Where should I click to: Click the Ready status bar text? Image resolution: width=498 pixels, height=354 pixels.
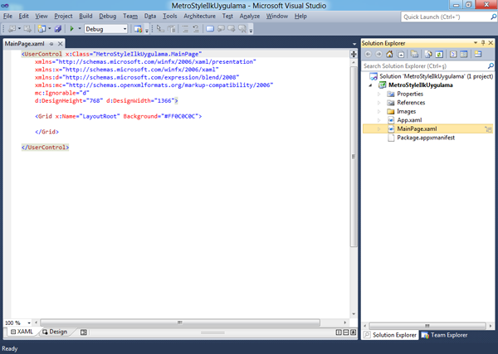click(x=9, y=348)
